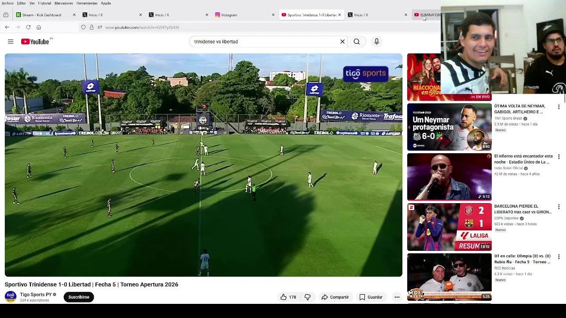Viewport: 566px width, 318px height.
Task: Click the LaLiga 2-1 resumen thumbnail
Action: coord(449,227)
